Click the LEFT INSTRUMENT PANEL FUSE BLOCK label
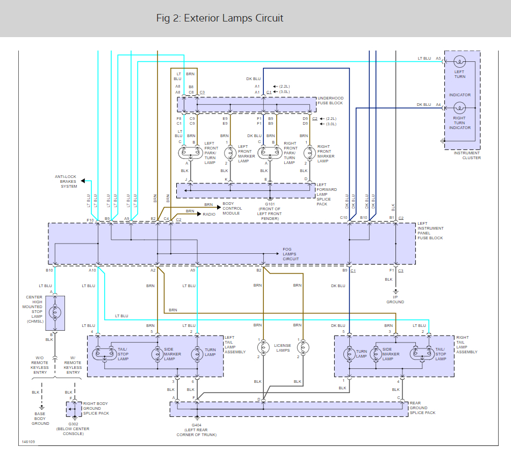This screenshot has height=463, width=511. pos(430,231)
